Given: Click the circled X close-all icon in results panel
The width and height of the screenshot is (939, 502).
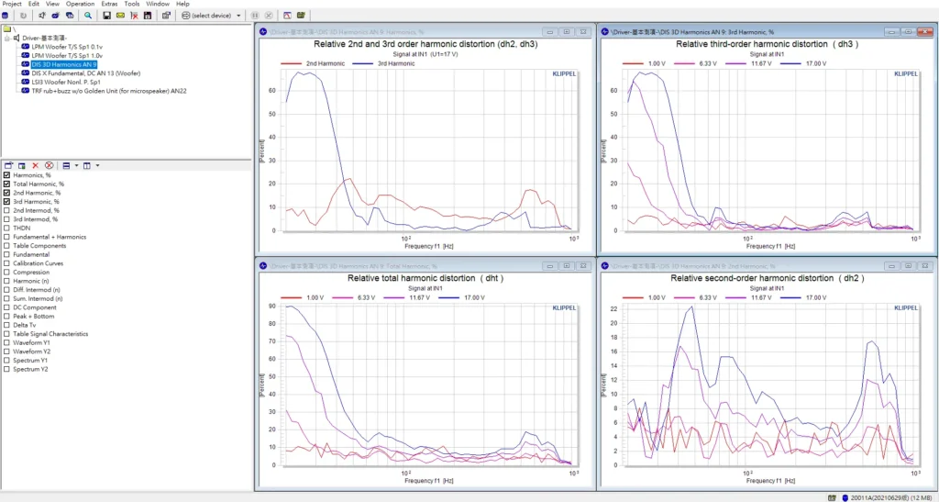Looking at the screenshot, I should coord(50,165).
